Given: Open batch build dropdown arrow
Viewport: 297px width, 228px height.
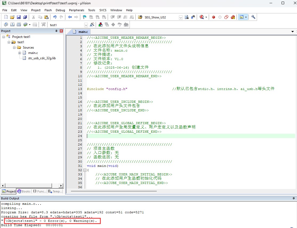Looking at the screenshot, I should point(30,25).
